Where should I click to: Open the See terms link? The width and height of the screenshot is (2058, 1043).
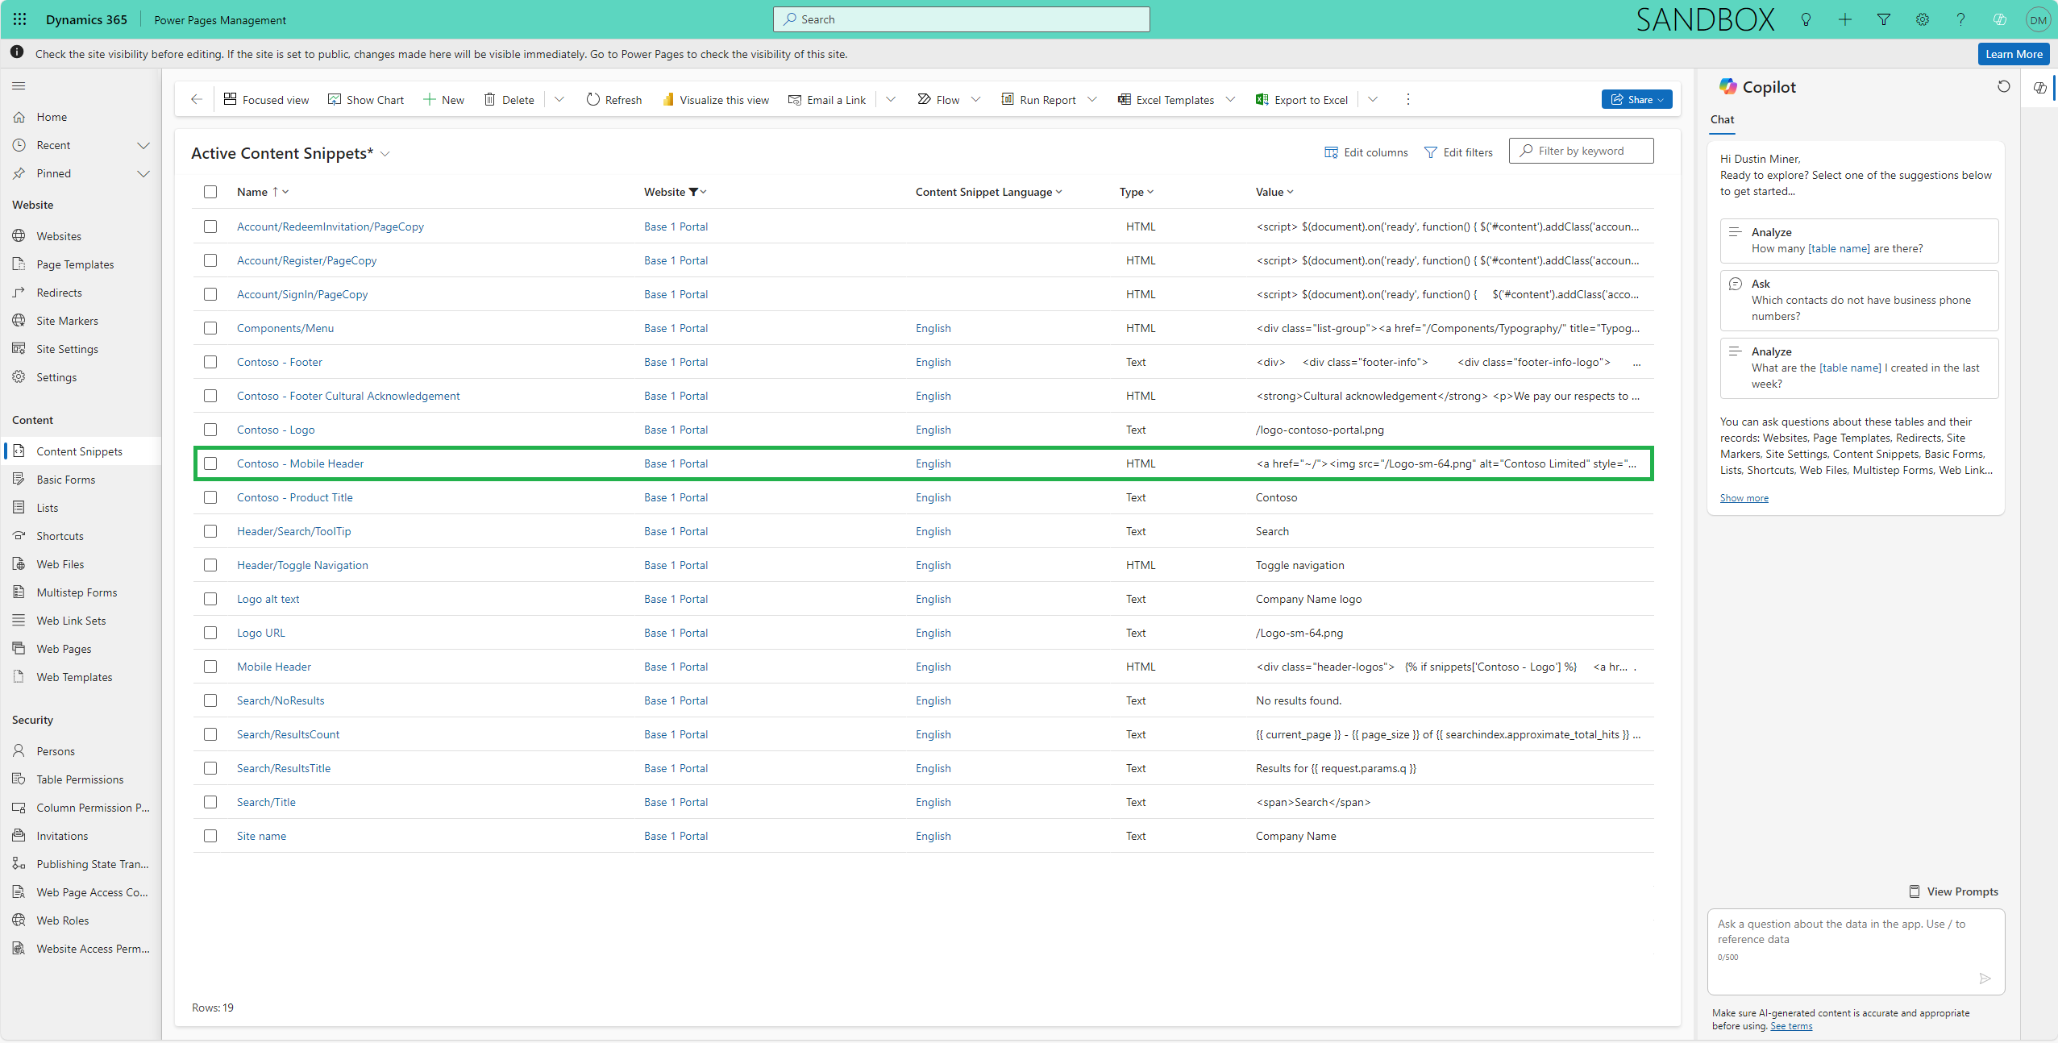pos(1790,1026)
